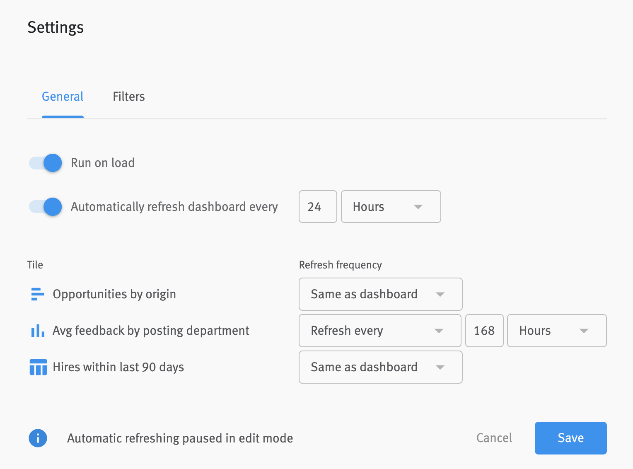Image resolution: width=633 pixels, height=469 pixels.
Task: Open the refresh frequency dropdown for Opportunities by origin
Action: coord(380,294)
